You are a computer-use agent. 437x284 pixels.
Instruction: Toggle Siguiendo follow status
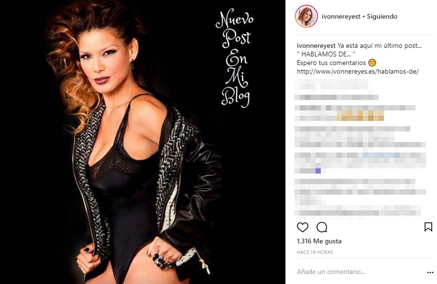point(382,16)
